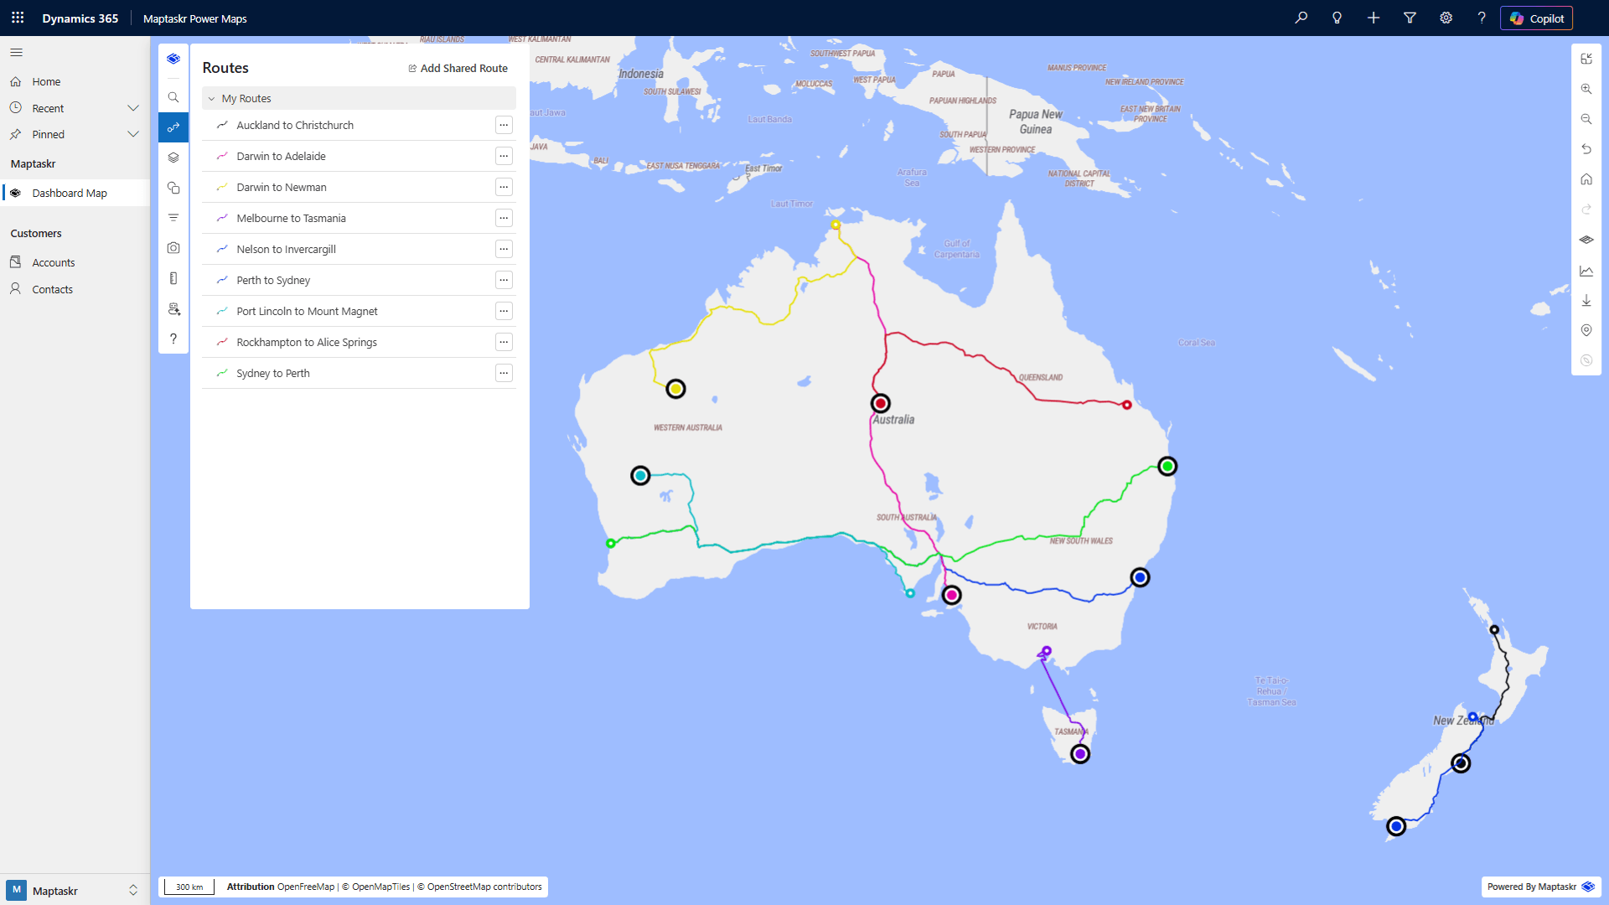Open the routes tool in map sidebar

173,127
